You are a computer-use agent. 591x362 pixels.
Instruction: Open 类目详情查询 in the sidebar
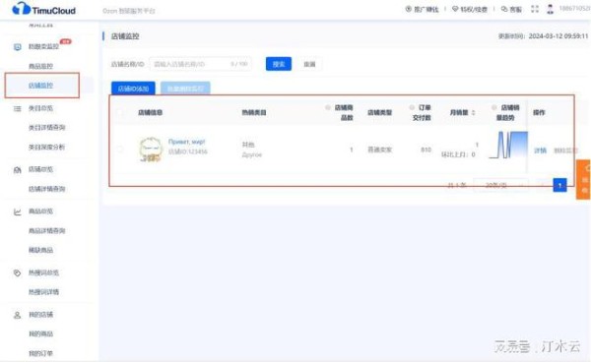point(46,128)
